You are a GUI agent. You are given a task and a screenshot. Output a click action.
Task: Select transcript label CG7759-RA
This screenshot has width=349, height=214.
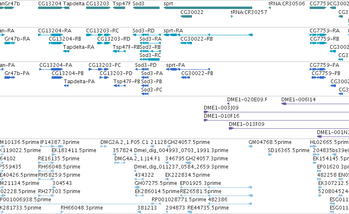pos(324,30)
